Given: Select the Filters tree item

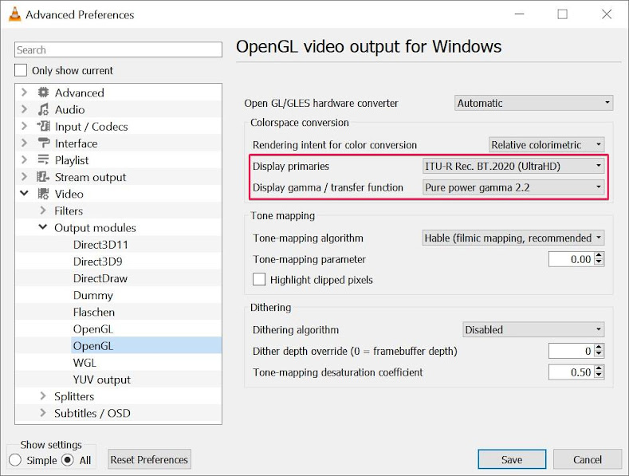Looking at the screenshot, I should coord(69,210).
